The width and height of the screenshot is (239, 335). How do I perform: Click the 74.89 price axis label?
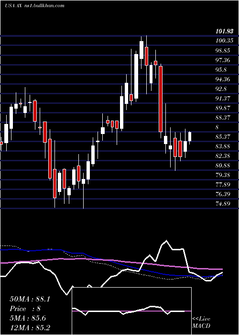223,203
